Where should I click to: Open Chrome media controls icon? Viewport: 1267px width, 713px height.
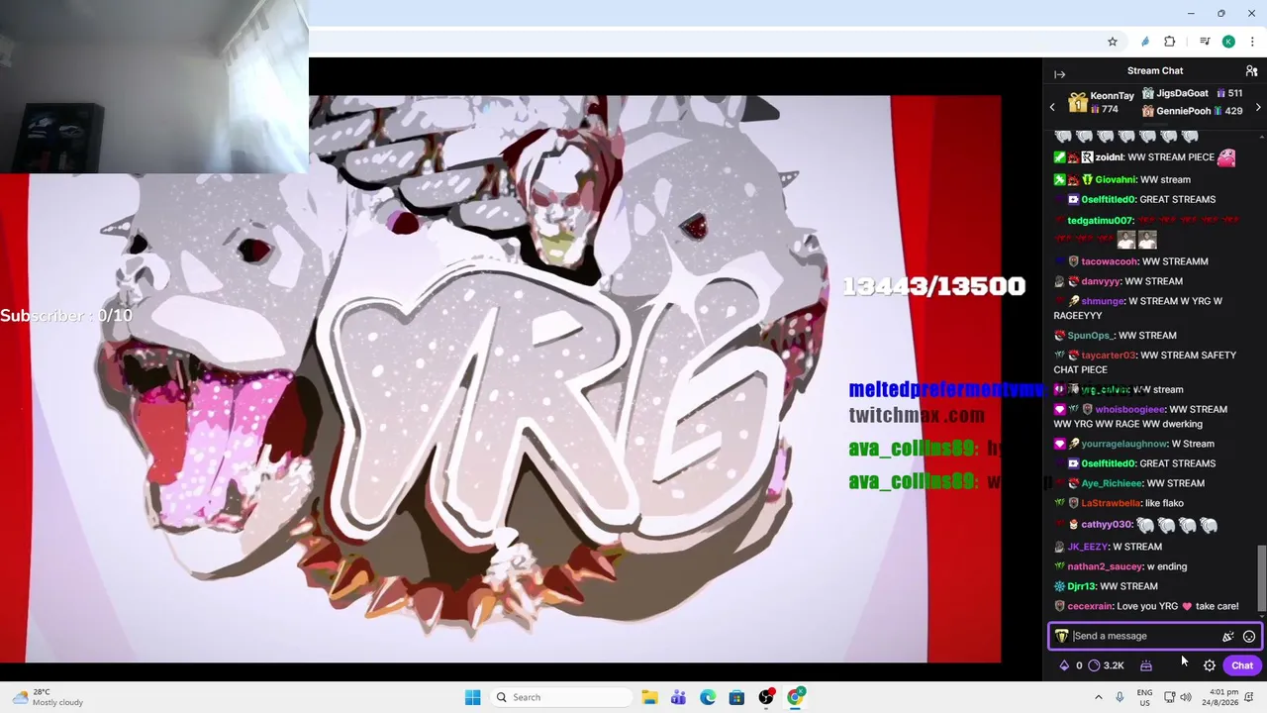pos(1205,42)
